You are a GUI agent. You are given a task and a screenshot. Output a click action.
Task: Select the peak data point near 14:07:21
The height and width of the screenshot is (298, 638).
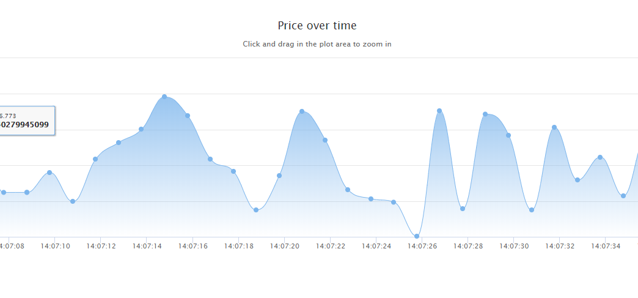(302, 111)
